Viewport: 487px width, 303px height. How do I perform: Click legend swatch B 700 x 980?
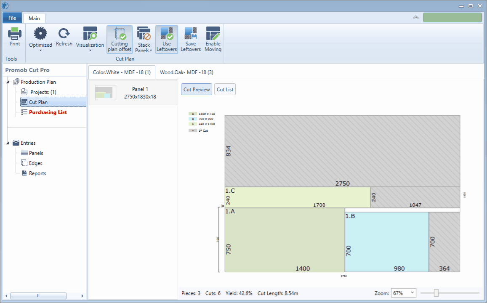(x=192, y=119)
